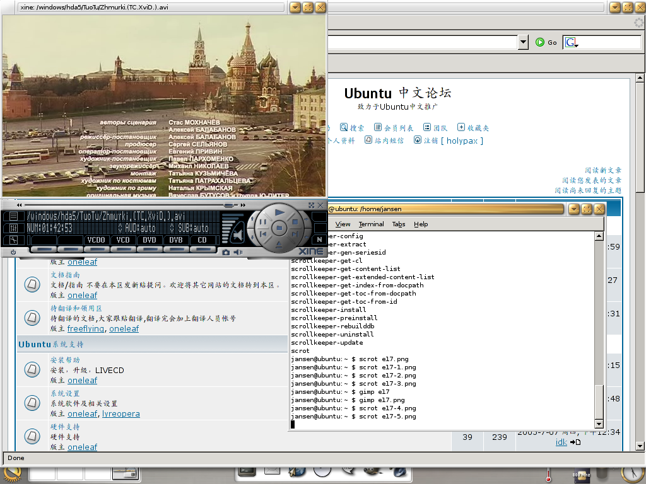The height and width of the screenshot is (484, 646).
Task: Click the xine power quit icon
Action: click(13, 252)
